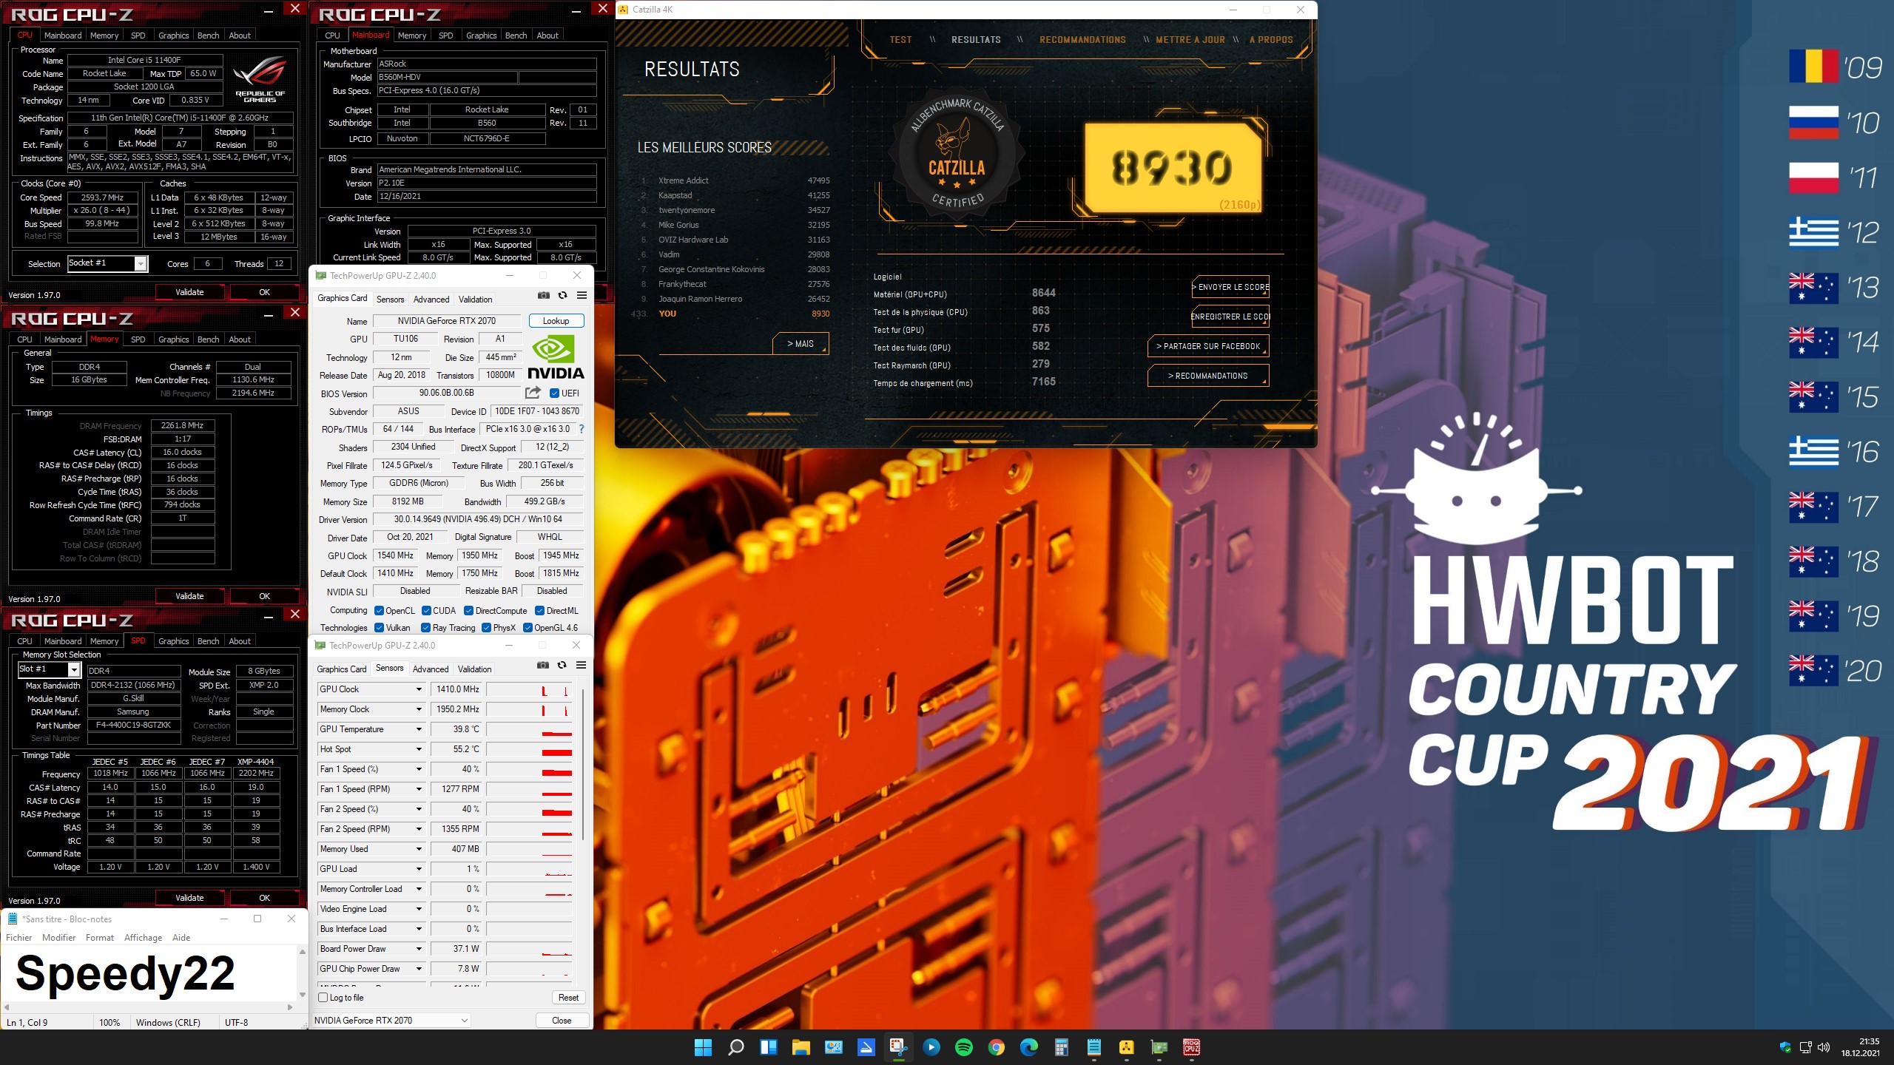Open the Windows Security tray icon
The height and width of the screenshot is (1065, 1894).
pos(1785,1047)
